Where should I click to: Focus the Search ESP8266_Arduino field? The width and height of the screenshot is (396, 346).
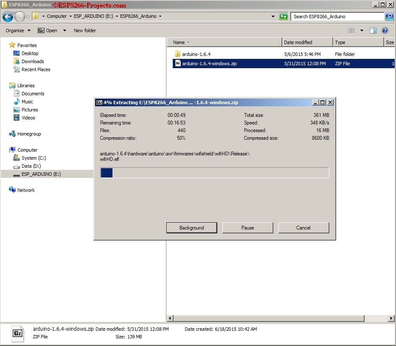pos(337,17)
